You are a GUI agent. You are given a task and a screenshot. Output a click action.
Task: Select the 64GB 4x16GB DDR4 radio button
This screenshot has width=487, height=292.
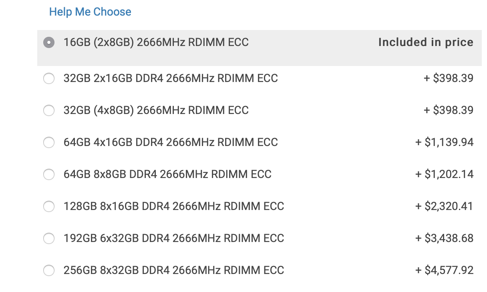pos(49,142)
